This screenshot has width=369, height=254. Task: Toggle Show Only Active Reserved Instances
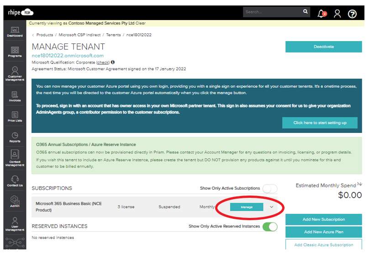(270, 227)
